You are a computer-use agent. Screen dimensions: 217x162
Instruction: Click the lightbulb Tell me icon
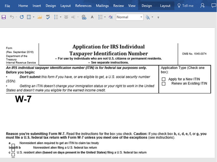tap(179, 6)
